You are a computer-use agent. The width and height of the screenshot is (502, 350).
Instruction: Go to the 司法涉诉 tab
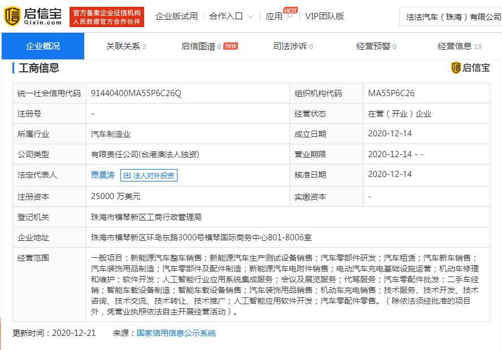(293, 46)
